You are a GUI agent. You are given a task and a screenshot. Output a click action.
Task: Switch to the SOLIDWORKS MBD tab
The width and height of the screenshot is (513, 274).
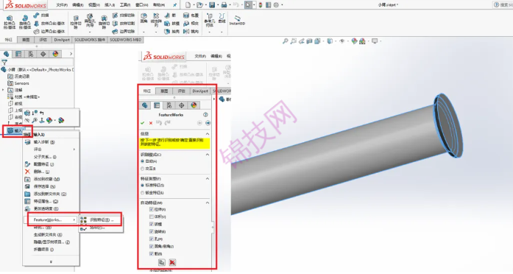tap(125, 40)
